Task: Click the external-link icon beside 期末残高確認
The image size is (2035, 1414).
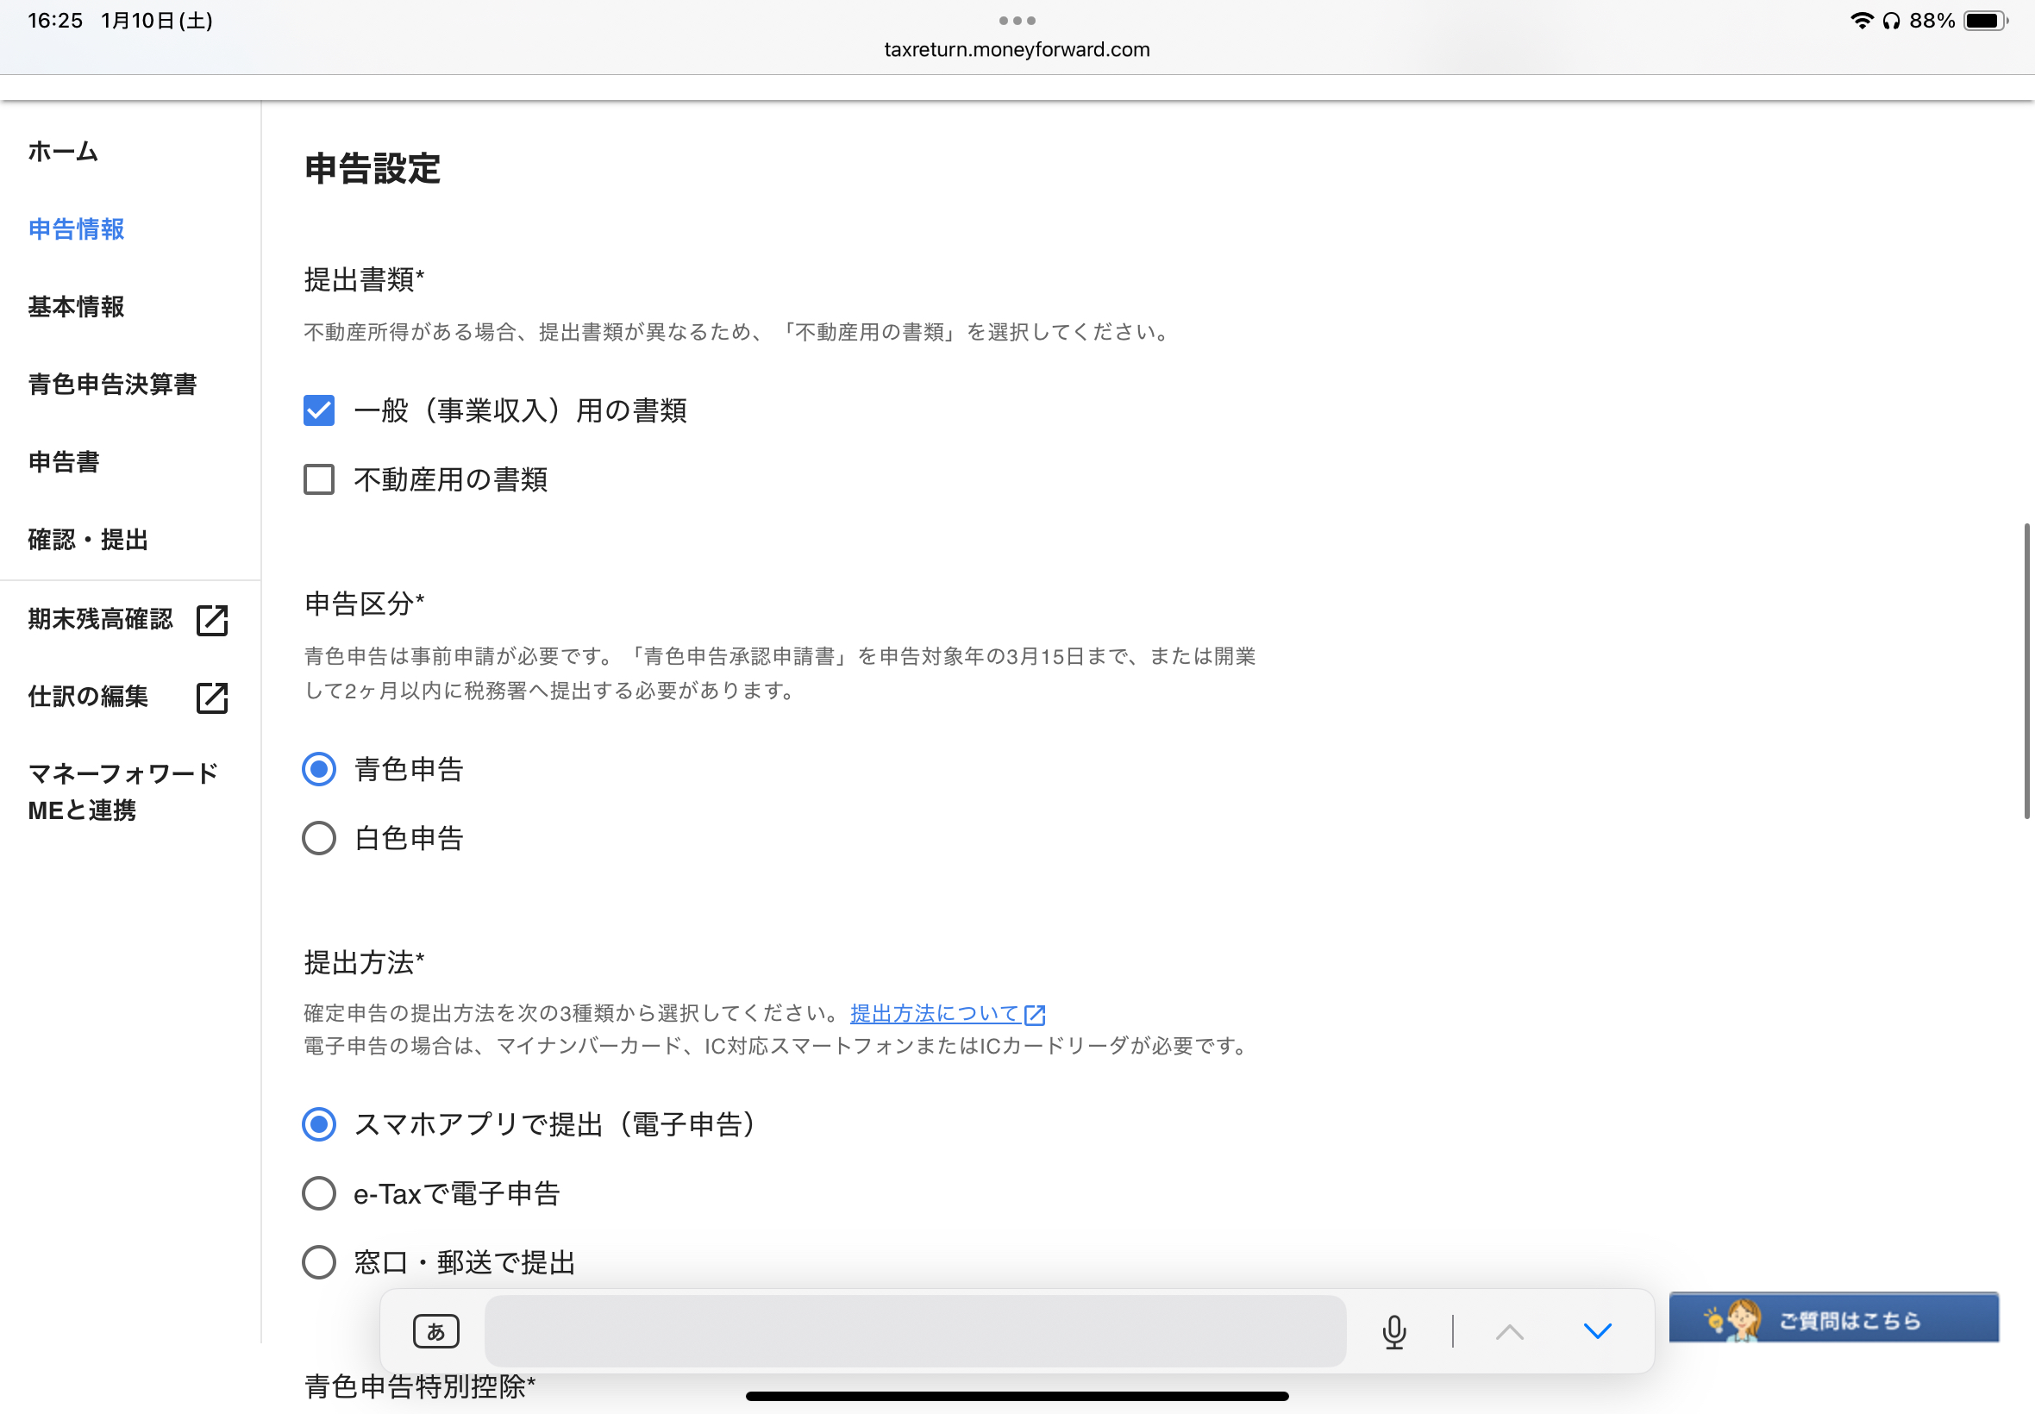Action: 213,620
